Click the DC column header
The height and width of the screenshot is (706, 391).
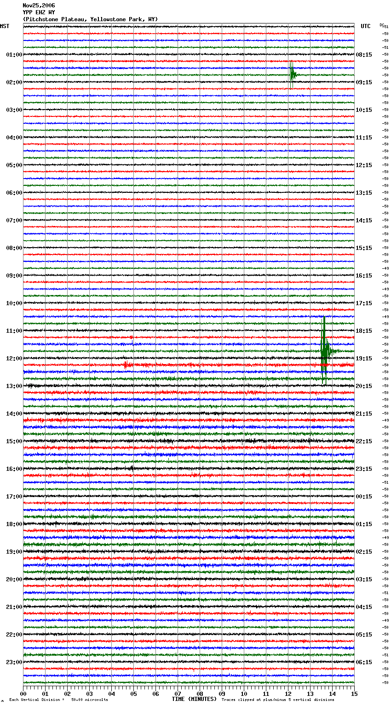[382, 25]
